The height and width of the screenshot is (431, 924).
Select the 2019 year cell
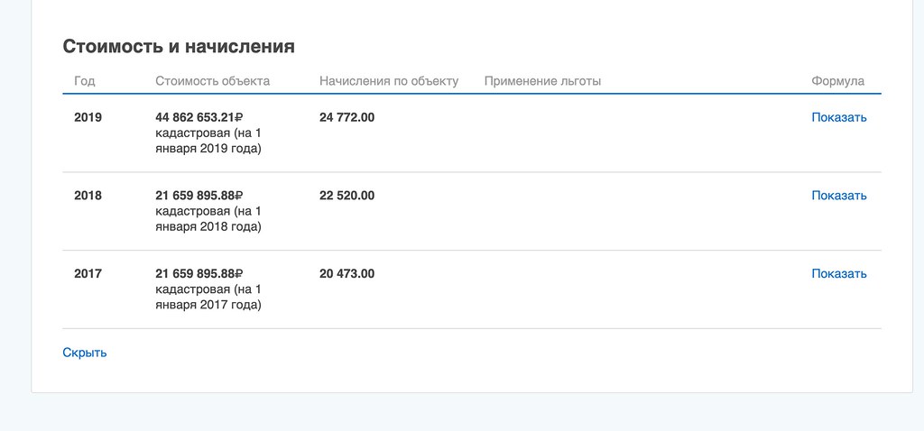[x=88, y=117]
